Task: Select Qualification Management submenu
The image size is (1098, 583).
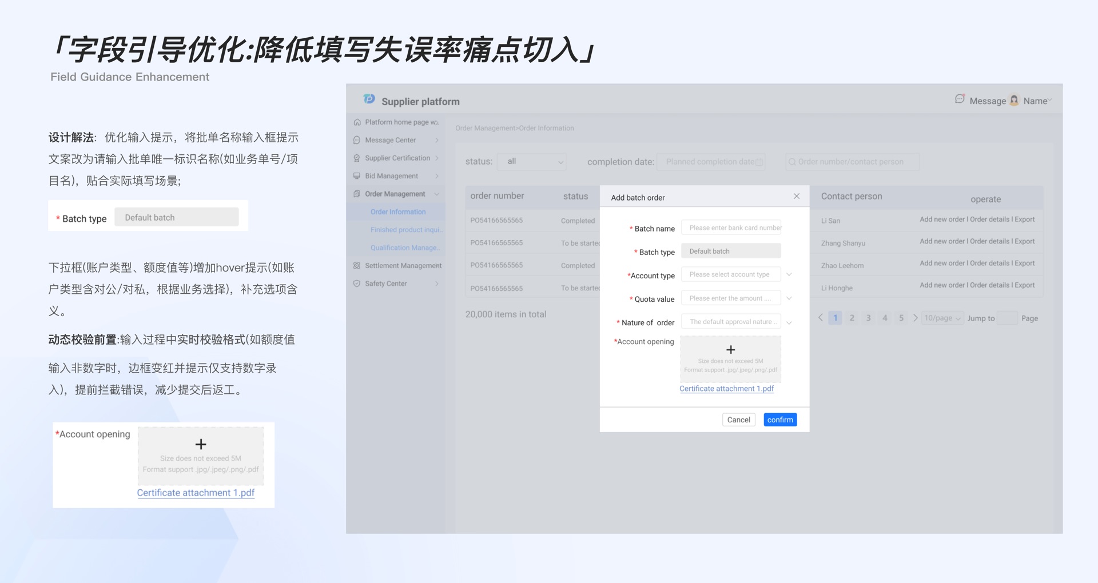Action: pyautogui.click(x=405, y=247)
